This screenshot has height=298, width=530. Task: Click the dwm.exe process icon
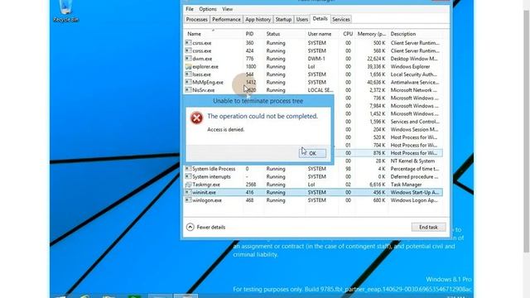[188, 59]
